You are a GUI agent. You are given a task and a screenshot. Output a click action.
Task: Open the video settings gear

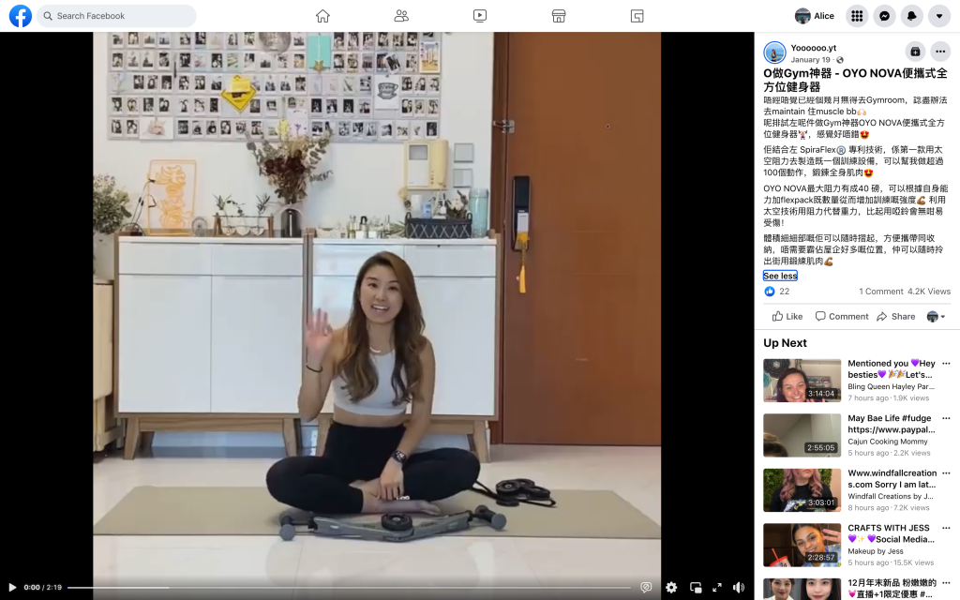[x=671, y=588]
